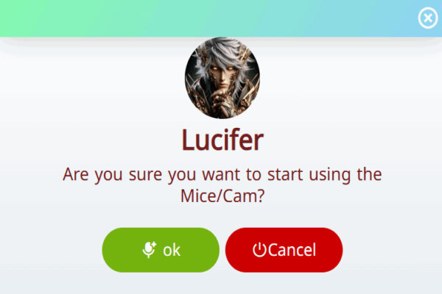Screen dimensions: 442x294
Task: Click the Mice/Cam confirmation question text
Action: click(222, 184)
